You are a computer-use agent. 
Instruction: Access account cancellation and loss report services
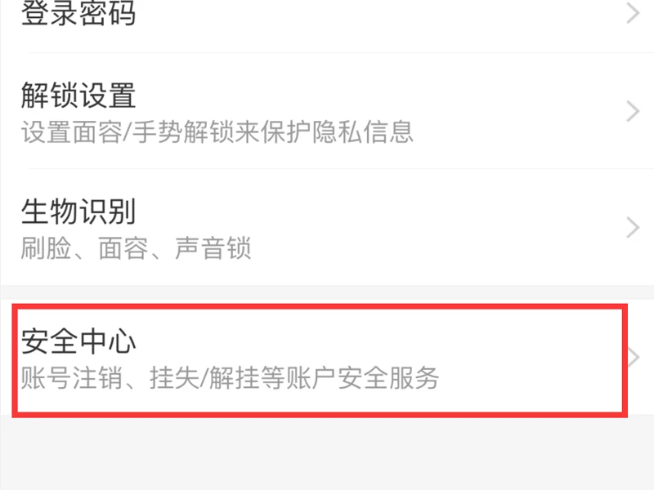click(x=327, y=357)
